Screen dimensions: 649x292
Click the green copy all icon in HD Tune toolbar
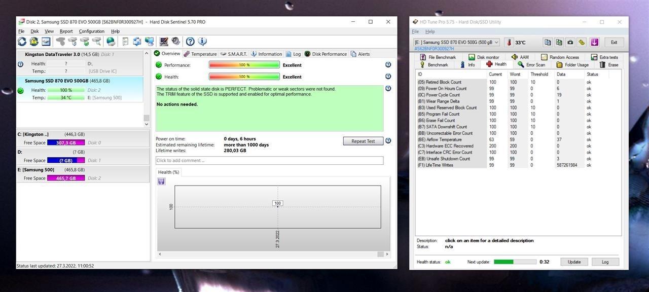click(559, 43)
